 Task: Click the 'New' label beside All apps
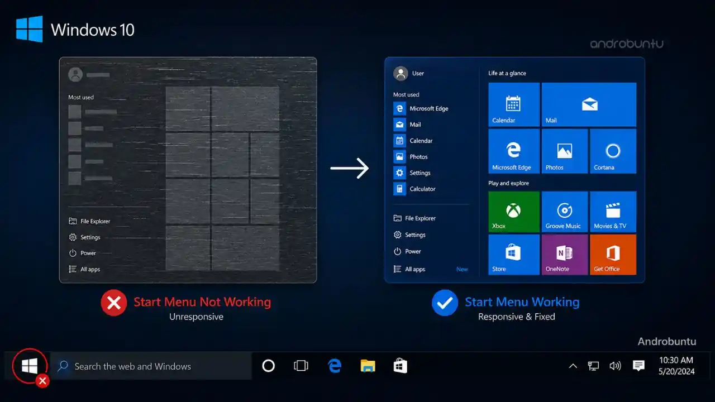click(x=462, y=269)
